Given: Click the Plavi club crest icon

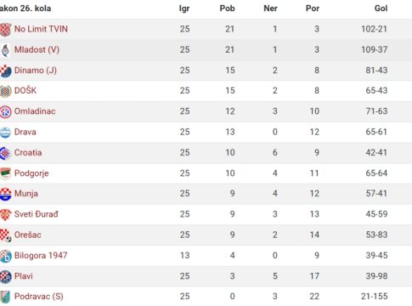Looking at the screenshot, I should (5, 276).
